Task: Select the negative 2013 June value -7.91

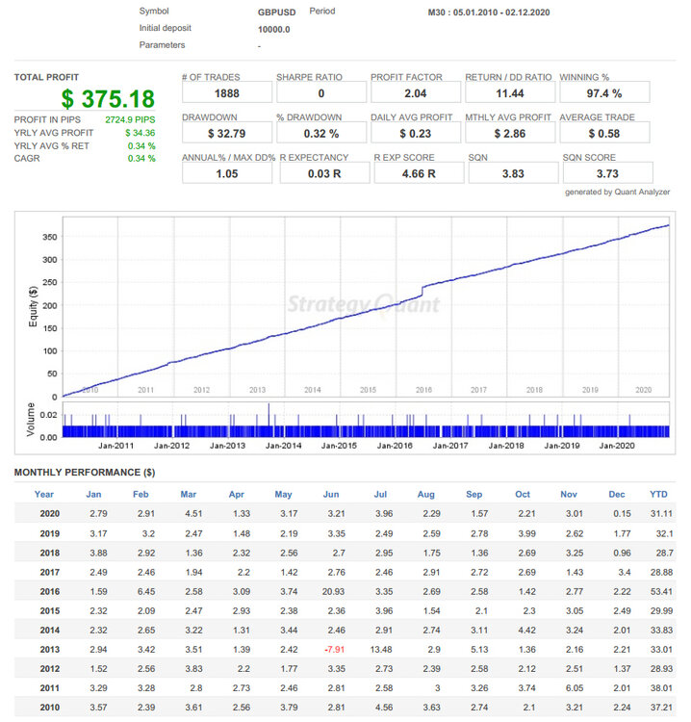Action: coord(335,649)
